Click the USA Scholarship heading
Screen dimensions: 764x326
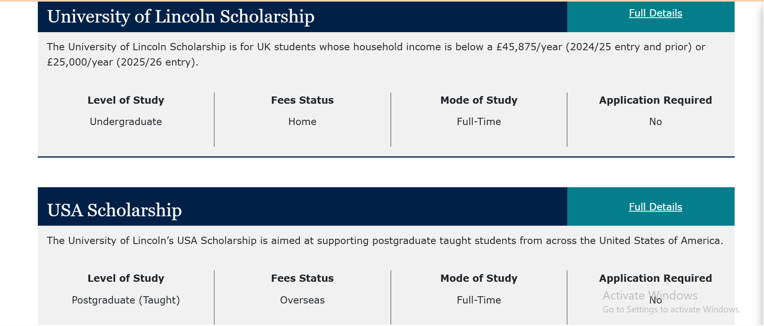114,210
